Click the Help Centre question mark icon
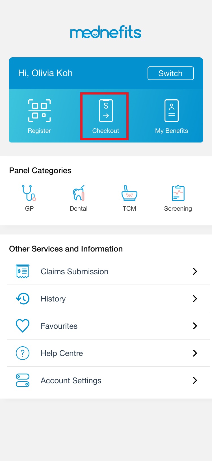Image resolution: width=212 pixels, height=461 pixels. pyautogui.click(x=23, y=353)
